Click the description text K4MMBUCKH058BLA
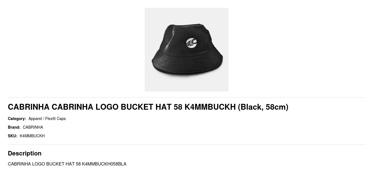Viewport: 371px width, 175px height. [104, 164]
